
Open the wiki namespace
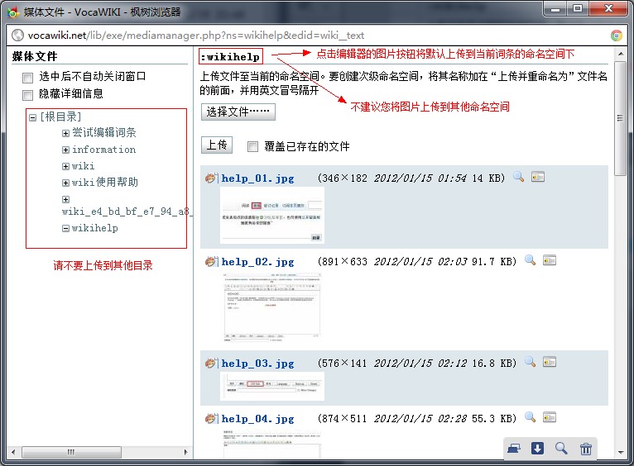83,166
